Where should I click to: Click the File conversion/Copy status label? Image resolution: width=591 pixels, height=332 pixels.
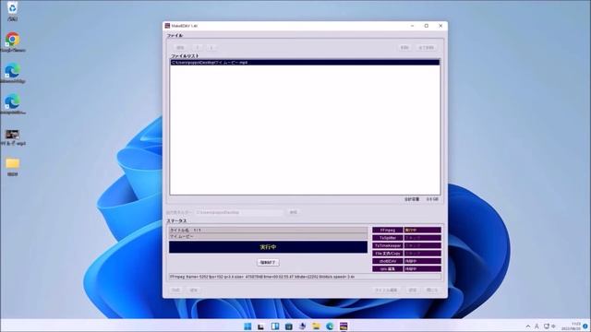388,254
